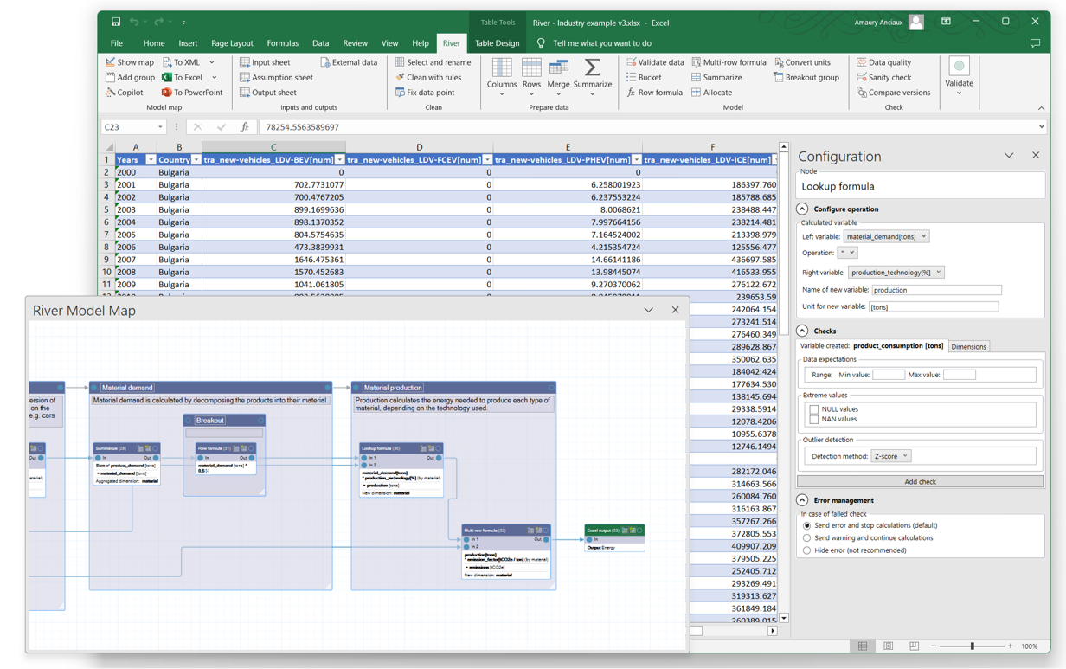This screenshot has width=1066, height=669.
Task: Click Select and rename tool
Action: (x=432, y=62)
